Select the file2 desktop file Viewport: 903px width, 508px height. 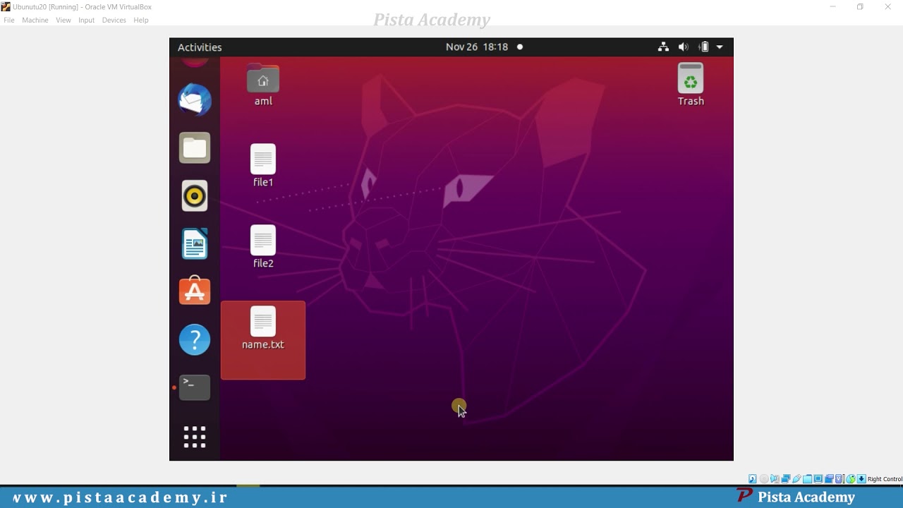tap(263, 248)
